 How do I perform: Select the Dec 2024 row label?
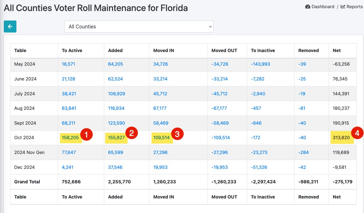[x=24, y=167]
